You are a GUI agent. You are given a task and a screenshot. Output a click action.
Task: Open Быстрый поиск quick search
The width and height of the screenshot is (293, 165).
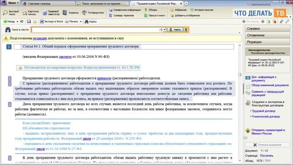click(x=11, y=13)
